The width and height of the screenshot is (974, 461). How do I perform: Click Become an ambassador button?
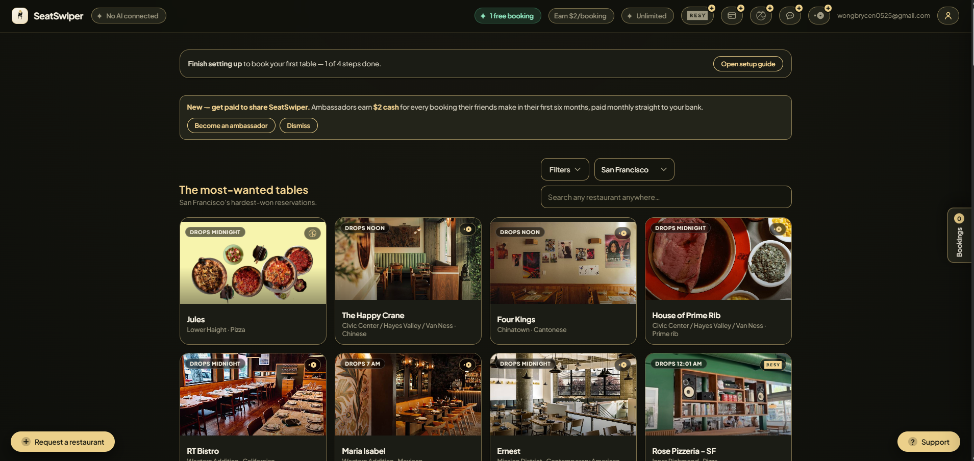[x=231, y=125]
